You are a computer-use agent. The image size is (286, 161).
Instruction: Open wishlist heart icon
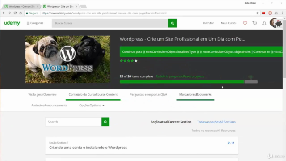click(245, 23)
